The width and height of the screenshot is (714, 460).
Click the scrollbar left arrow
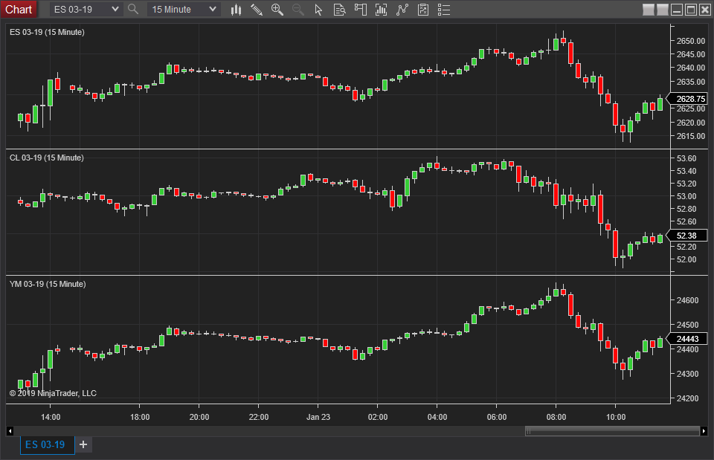[10, 431]
